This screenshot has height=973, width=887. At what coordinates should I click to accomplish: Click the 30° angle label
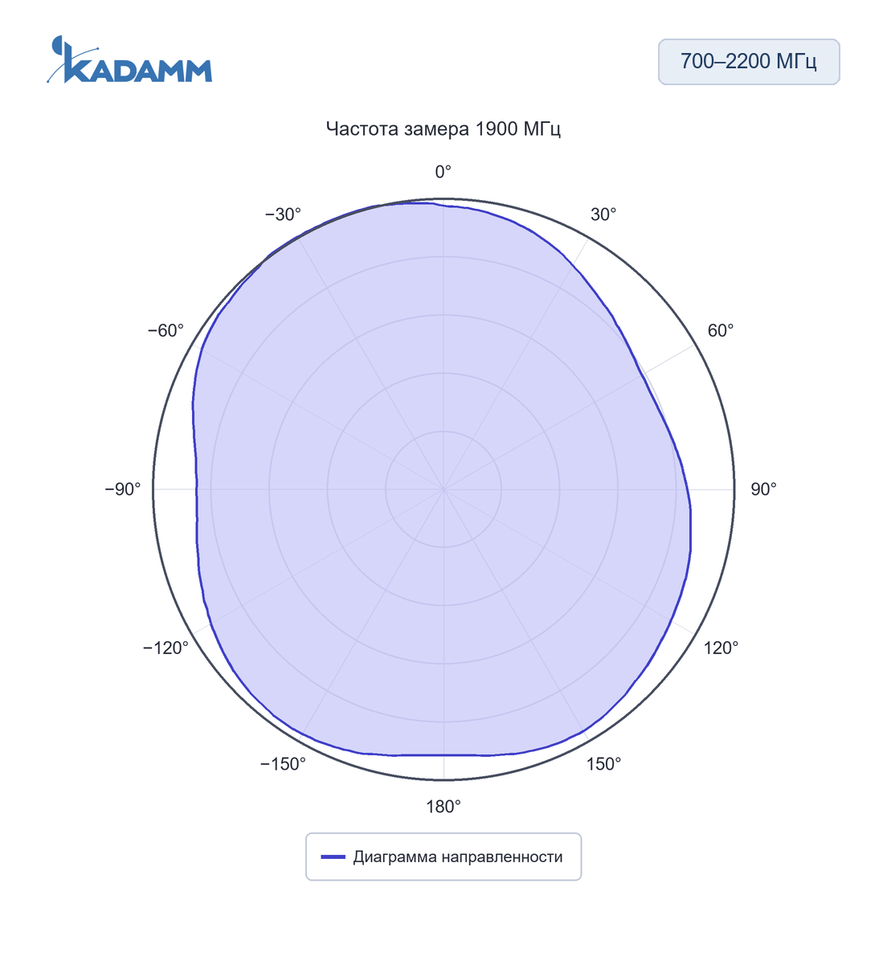pos(603,215)
